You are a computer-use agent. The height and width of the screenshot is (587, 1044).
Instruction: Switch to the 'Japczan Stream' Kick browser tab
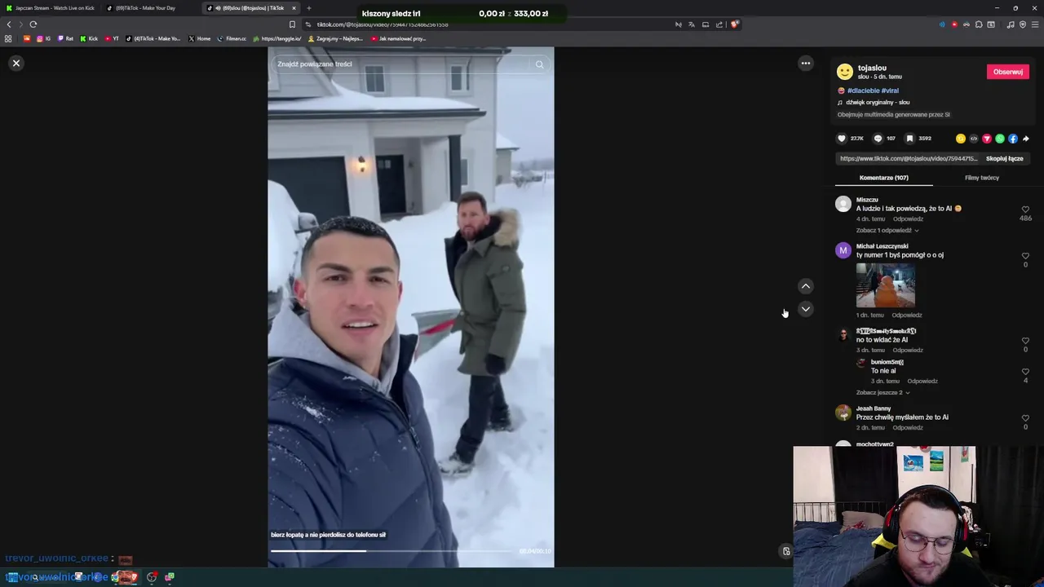point(51,8)
